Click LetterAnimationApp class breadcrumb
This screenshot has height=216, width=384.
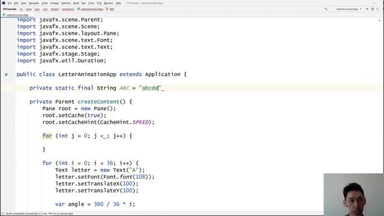click(x=90, y=9)
